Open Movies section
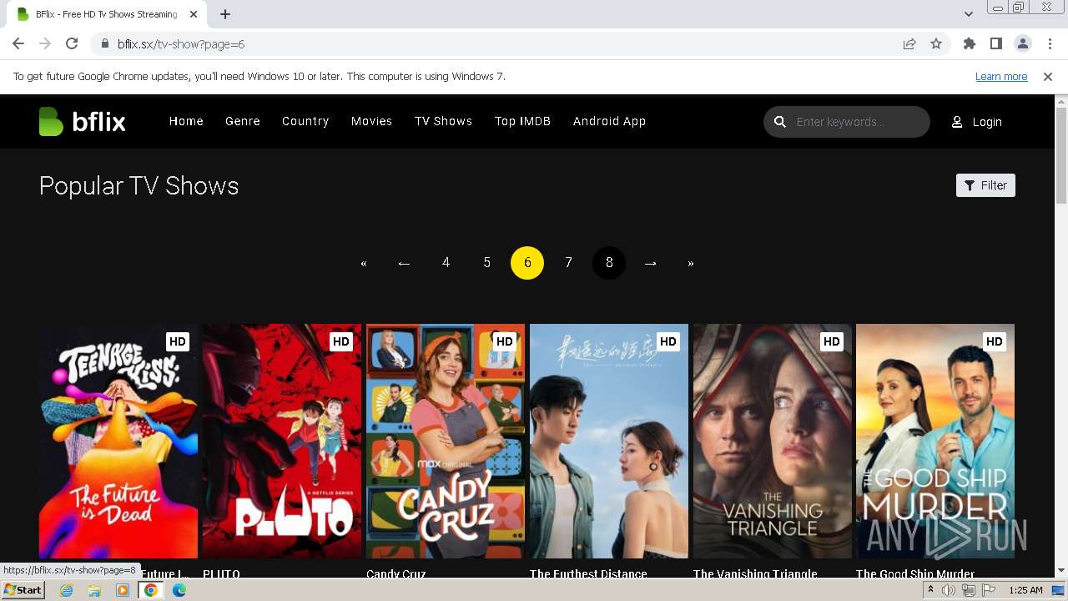This screenshot has height=601, width=1068. click(x=371, y=121)
